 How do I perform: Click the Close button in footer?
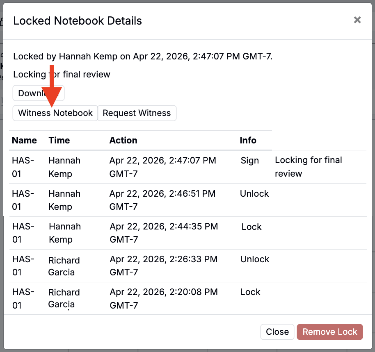click(x=277, y=332)
